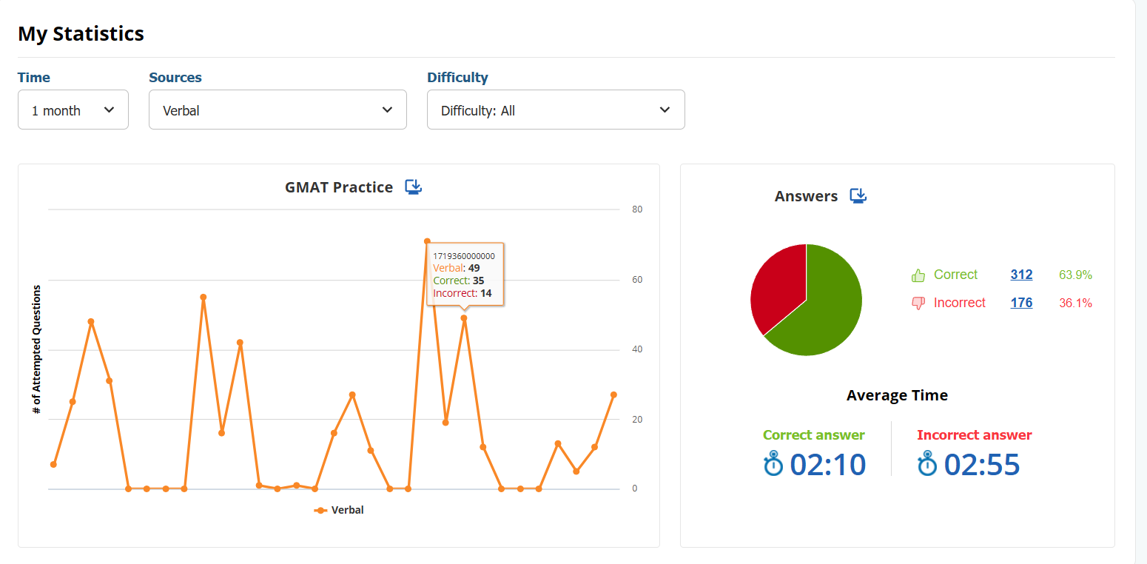Toggle the Verbal series legend marker

click(x=320, y=510)
